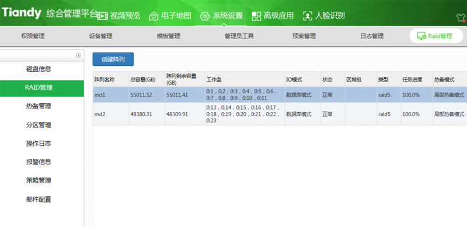The image size is (467, 227).
Task: Select the md1 array row name
Action: pos(99,95)
